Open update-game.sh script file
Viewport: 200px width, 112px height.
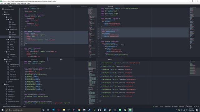pyautogui.click(x=14, y=79)
